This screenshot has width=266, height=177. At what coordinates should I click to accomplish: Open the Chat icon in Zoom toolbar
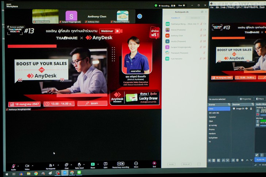point(66,165)
